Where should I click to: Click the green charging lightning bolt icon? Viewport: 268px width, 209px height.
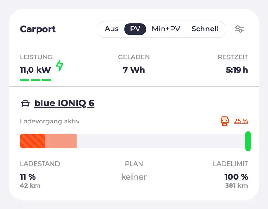60,66
